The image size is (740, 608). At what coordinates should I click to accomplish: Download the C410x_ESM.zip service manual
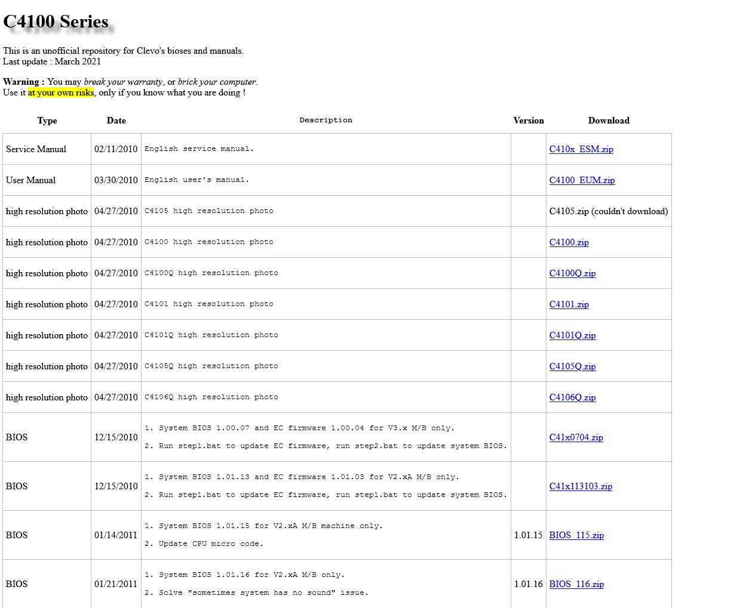pos(581,149)
